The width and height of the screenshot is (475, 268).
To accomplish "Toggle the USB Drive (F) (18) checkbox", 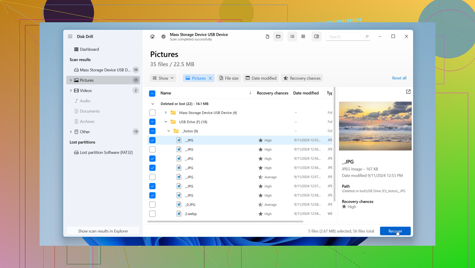I will point(152,122).
